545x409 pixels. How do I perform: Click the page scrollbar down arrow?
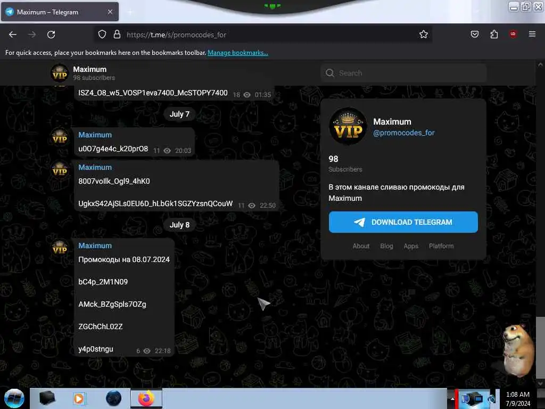(540, 383)
